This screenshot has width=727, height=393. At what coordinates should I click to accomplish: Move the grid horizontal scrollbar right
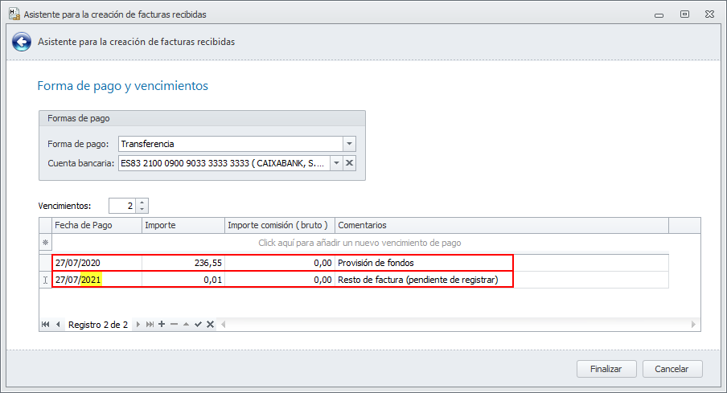pos(693,325)
